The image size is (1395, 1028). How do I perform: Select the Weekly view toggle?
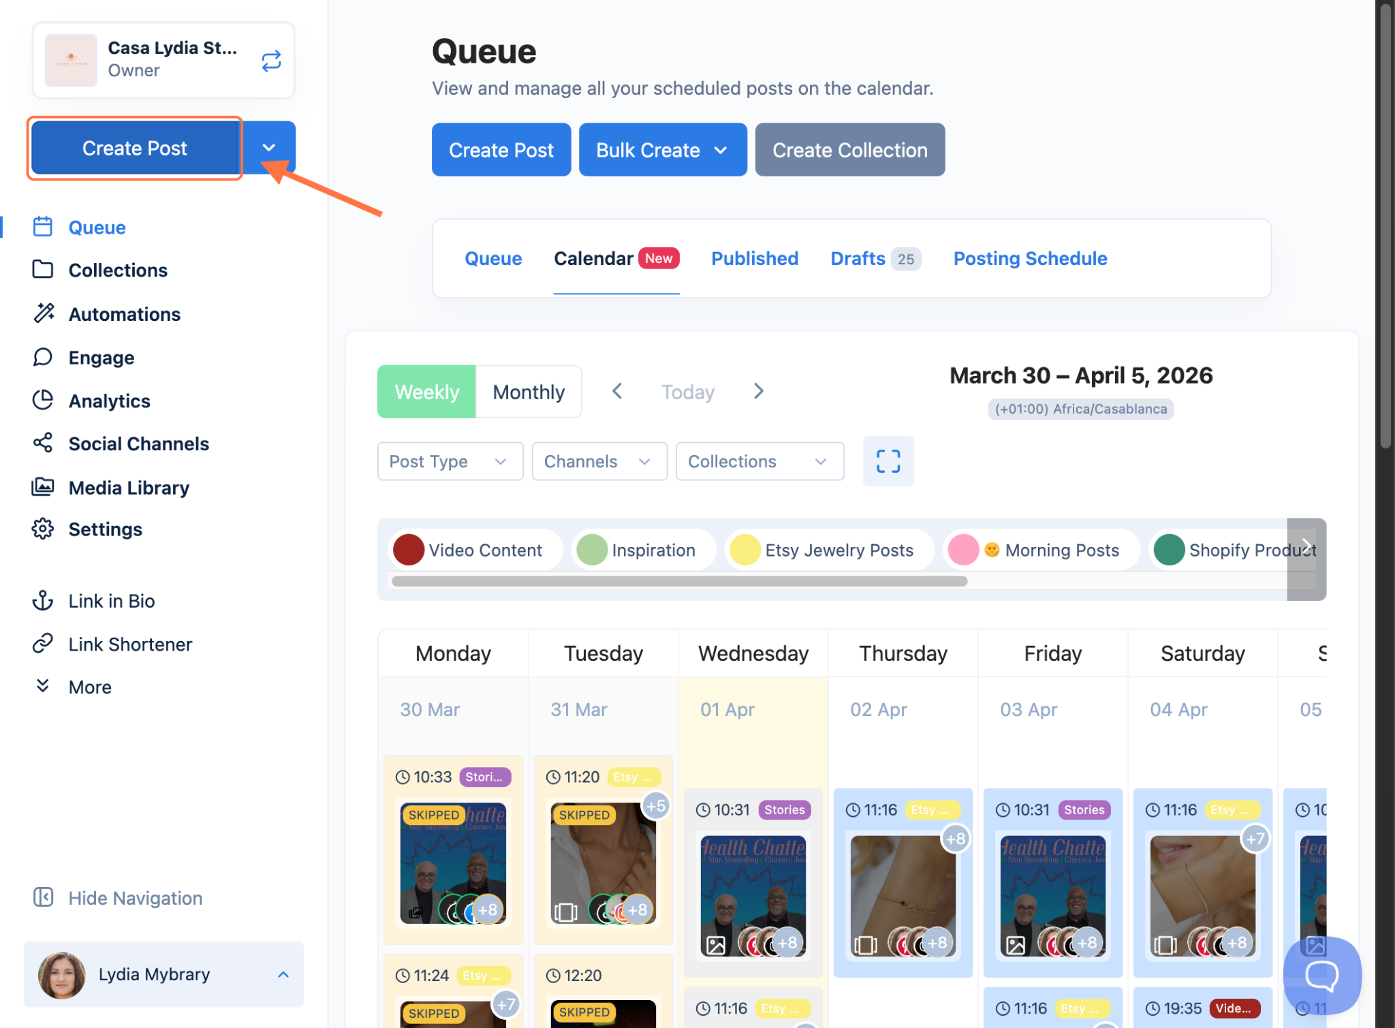coord(426,392)
